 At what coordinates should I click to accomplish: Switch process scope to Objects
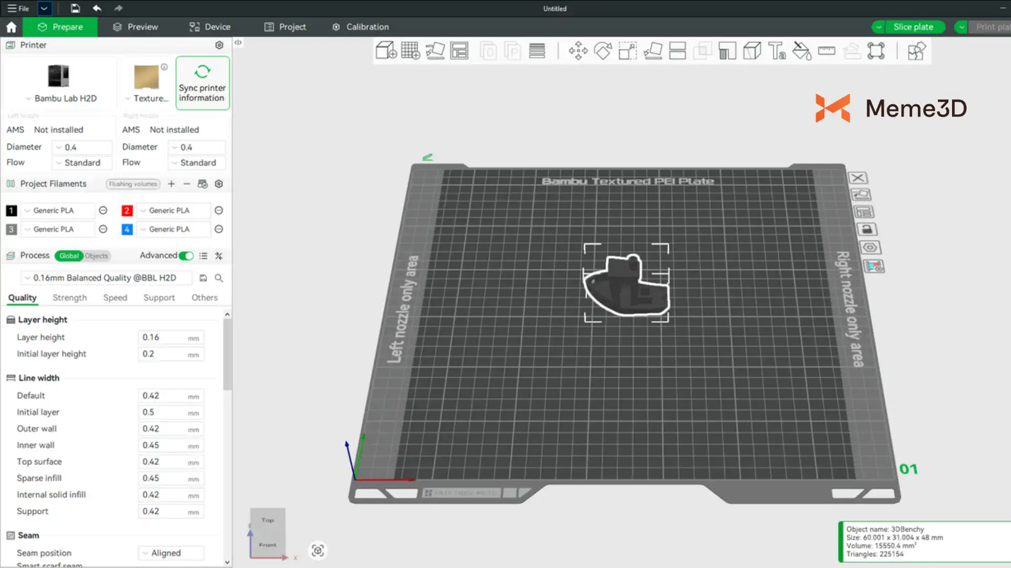[96, 256]
